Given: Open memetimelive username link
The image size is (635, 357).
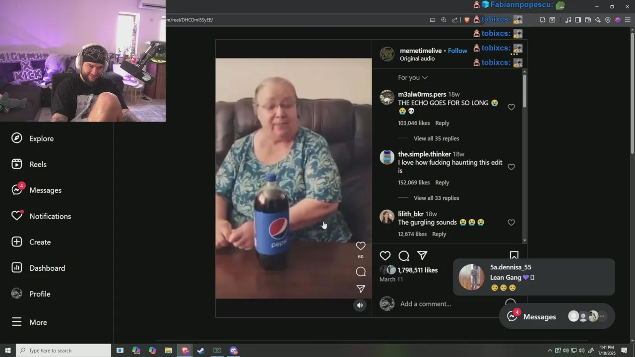Looking at the screenshot, I should [x=421, y=51].
